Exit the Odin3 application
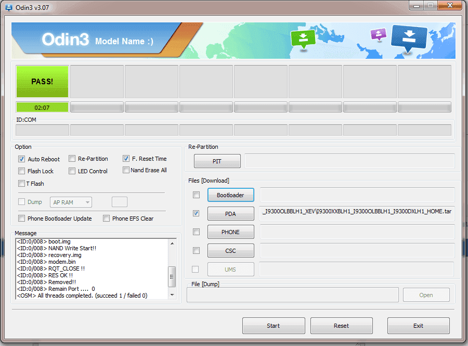 point(419,326)
